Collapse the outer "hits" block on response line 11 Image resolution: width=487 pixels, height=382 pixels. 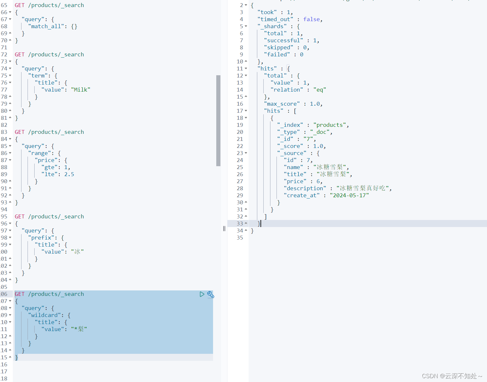(246, 69)
